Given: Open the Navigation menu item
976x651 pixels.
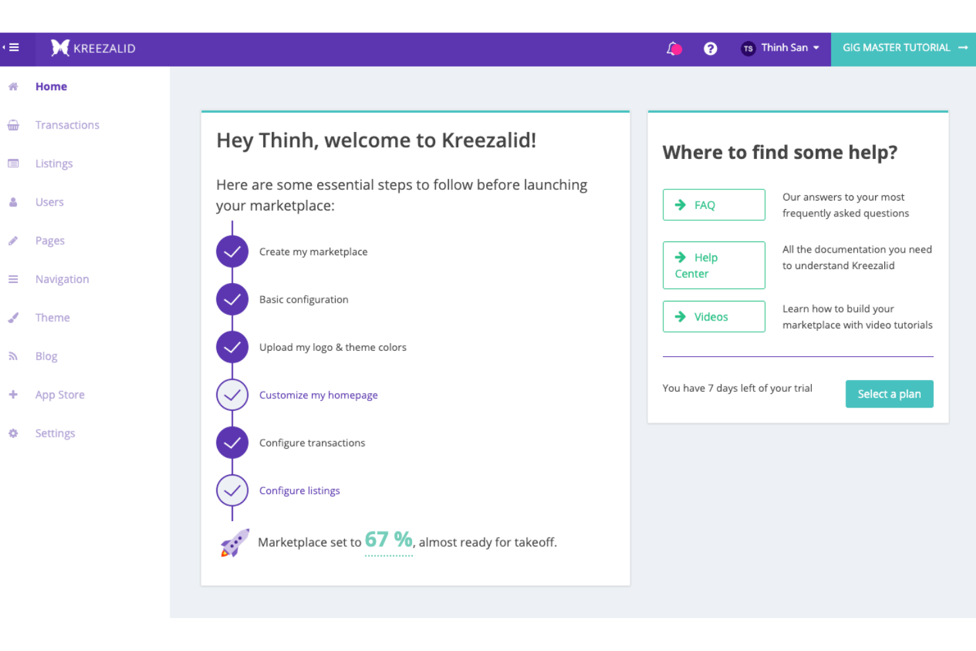Looking at the screenshot, I should pos(62,279).
